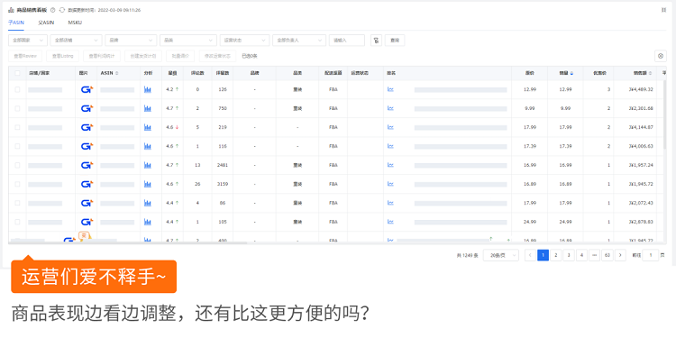Viewport: 676px width, 338px height.
Task: Tick the checkbox of the 2,878.83 row
Action: point(17,222)
